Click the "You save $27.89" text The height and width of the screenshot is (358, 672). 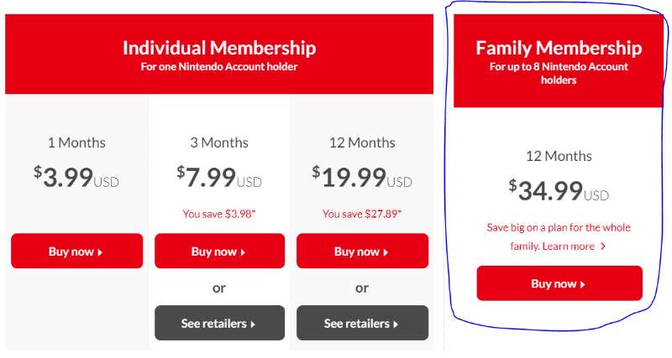362,214
